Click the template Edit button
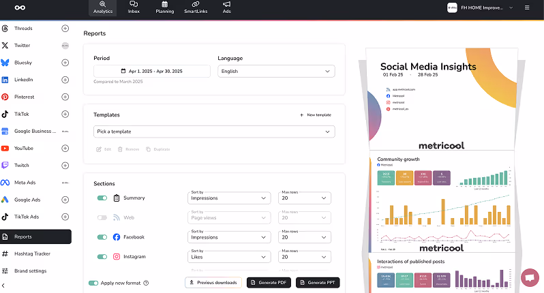The height and width of the screenshot is (293, 544). (x=104, y=149)
